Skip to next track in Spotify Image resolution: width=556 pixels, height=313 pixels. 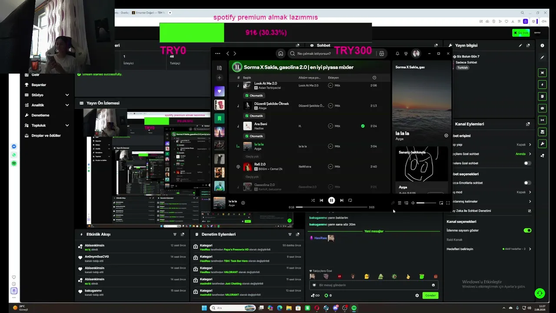click(x=341, y=200)
